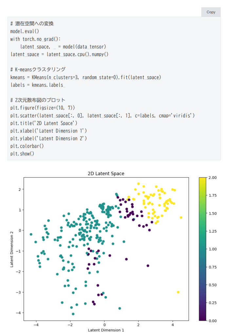Click the '2D Latent Space' plot title
This screenshot has width=227, height=335.
coord(106,173)
